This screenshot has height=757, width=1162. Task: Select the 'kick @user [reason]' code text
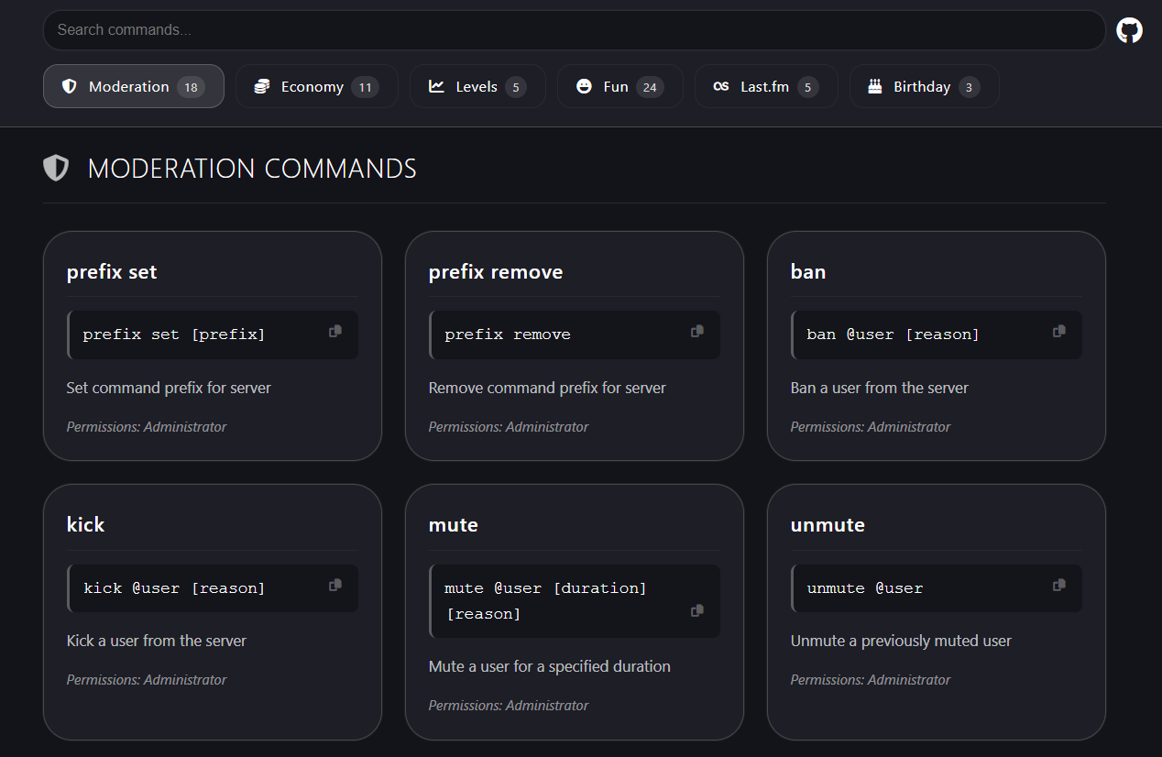click(174, 588)
